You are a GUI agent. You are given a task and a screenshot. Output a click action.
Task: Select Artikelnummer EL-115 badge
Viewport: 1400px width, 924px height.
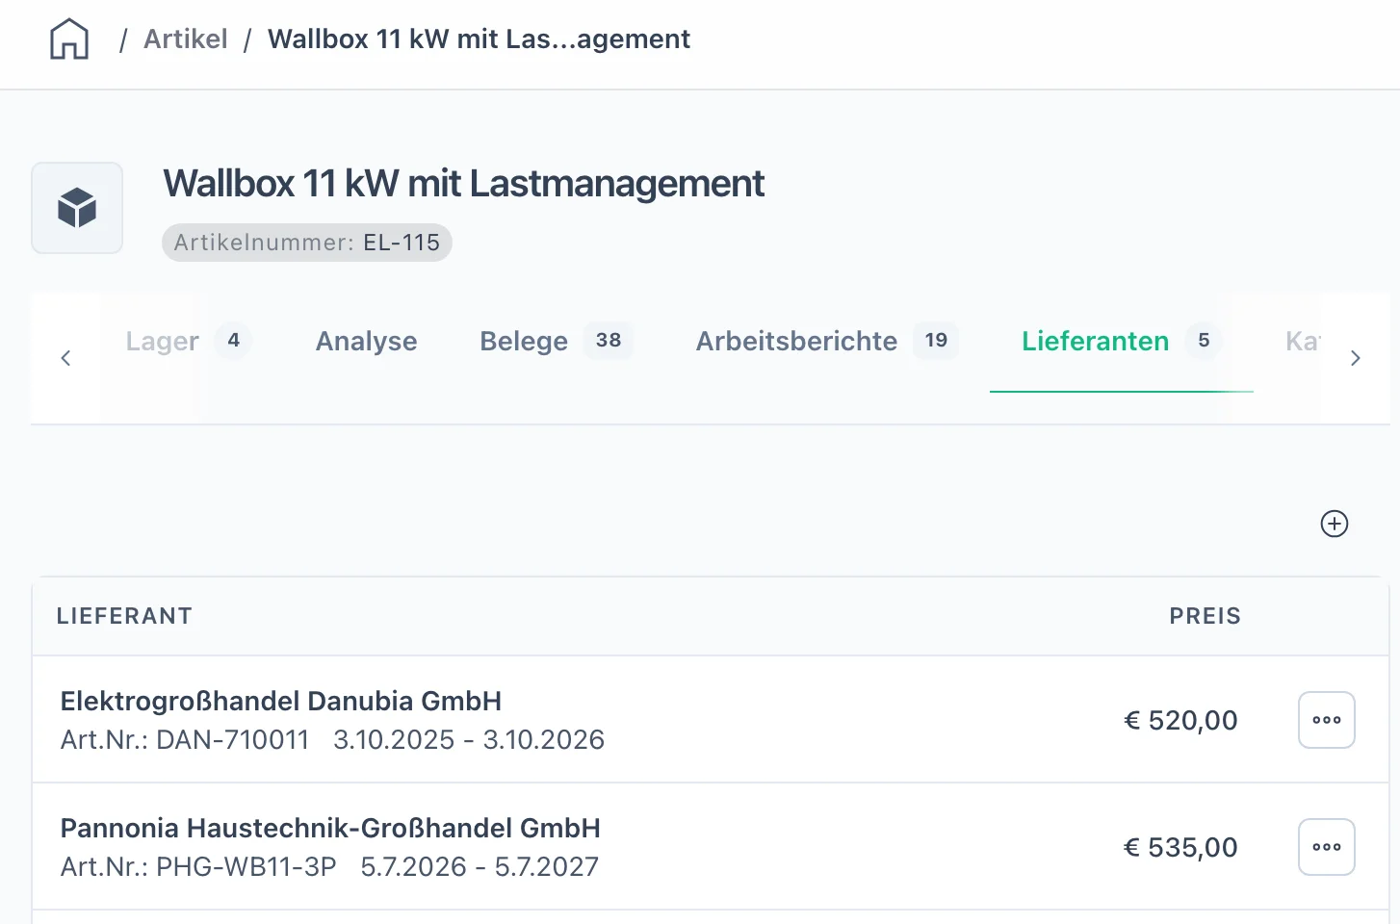306,243
